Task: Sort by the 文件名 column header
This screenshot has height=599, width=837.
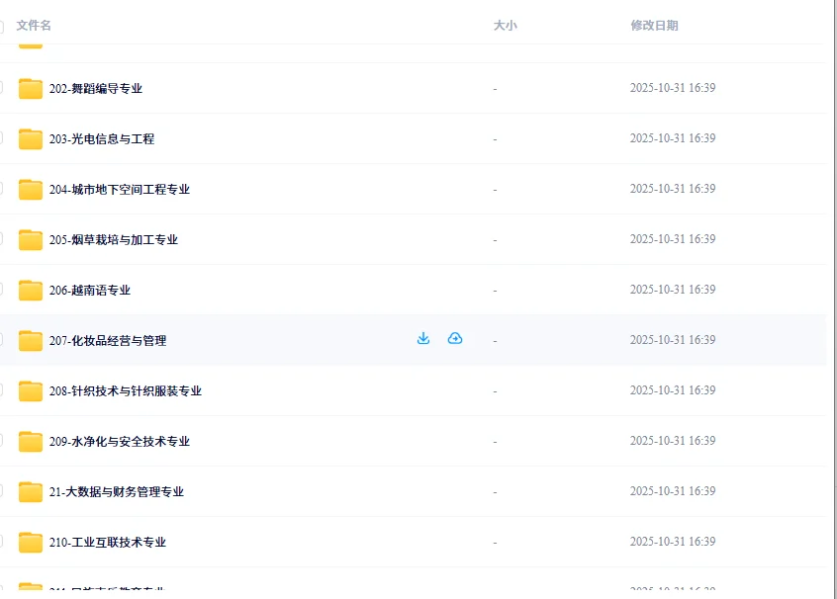Action: tap(34, 25)
